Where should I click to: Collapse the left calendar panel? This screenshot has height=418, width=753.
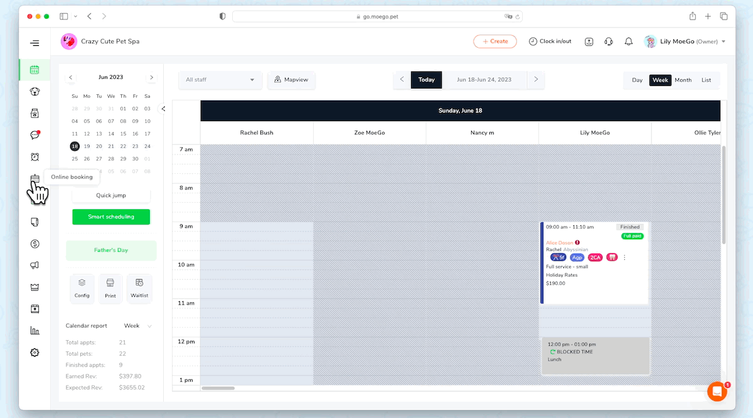tap(163, 109)
